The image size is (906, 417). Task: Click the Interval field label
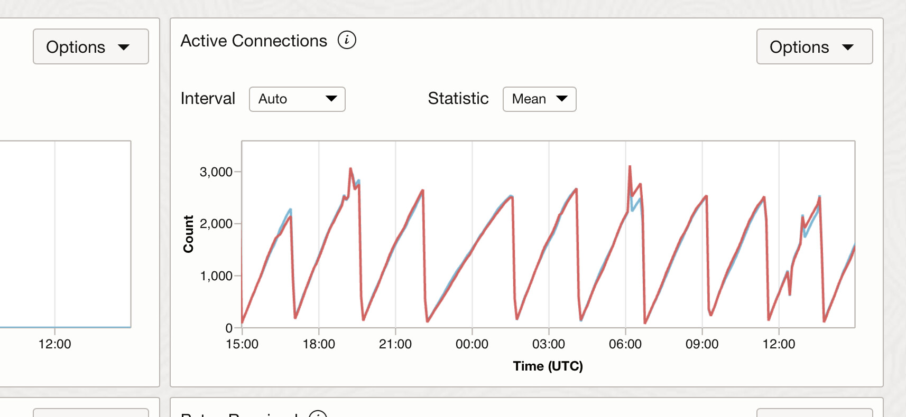tap(208, 99)
